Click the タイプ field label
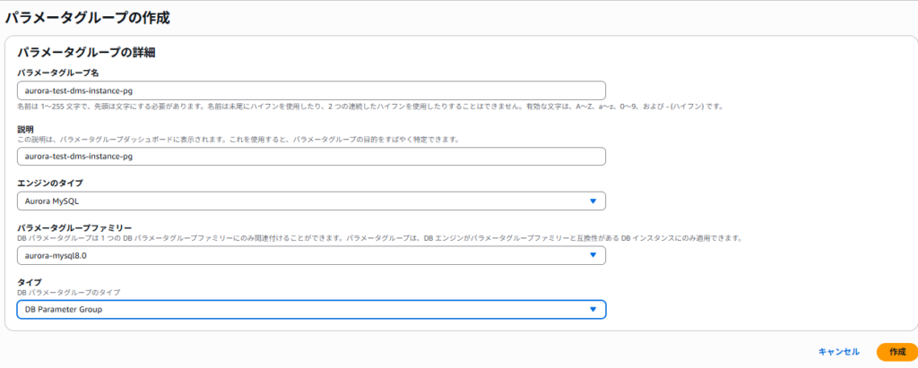The image size is (918, 368). point(29,282)
